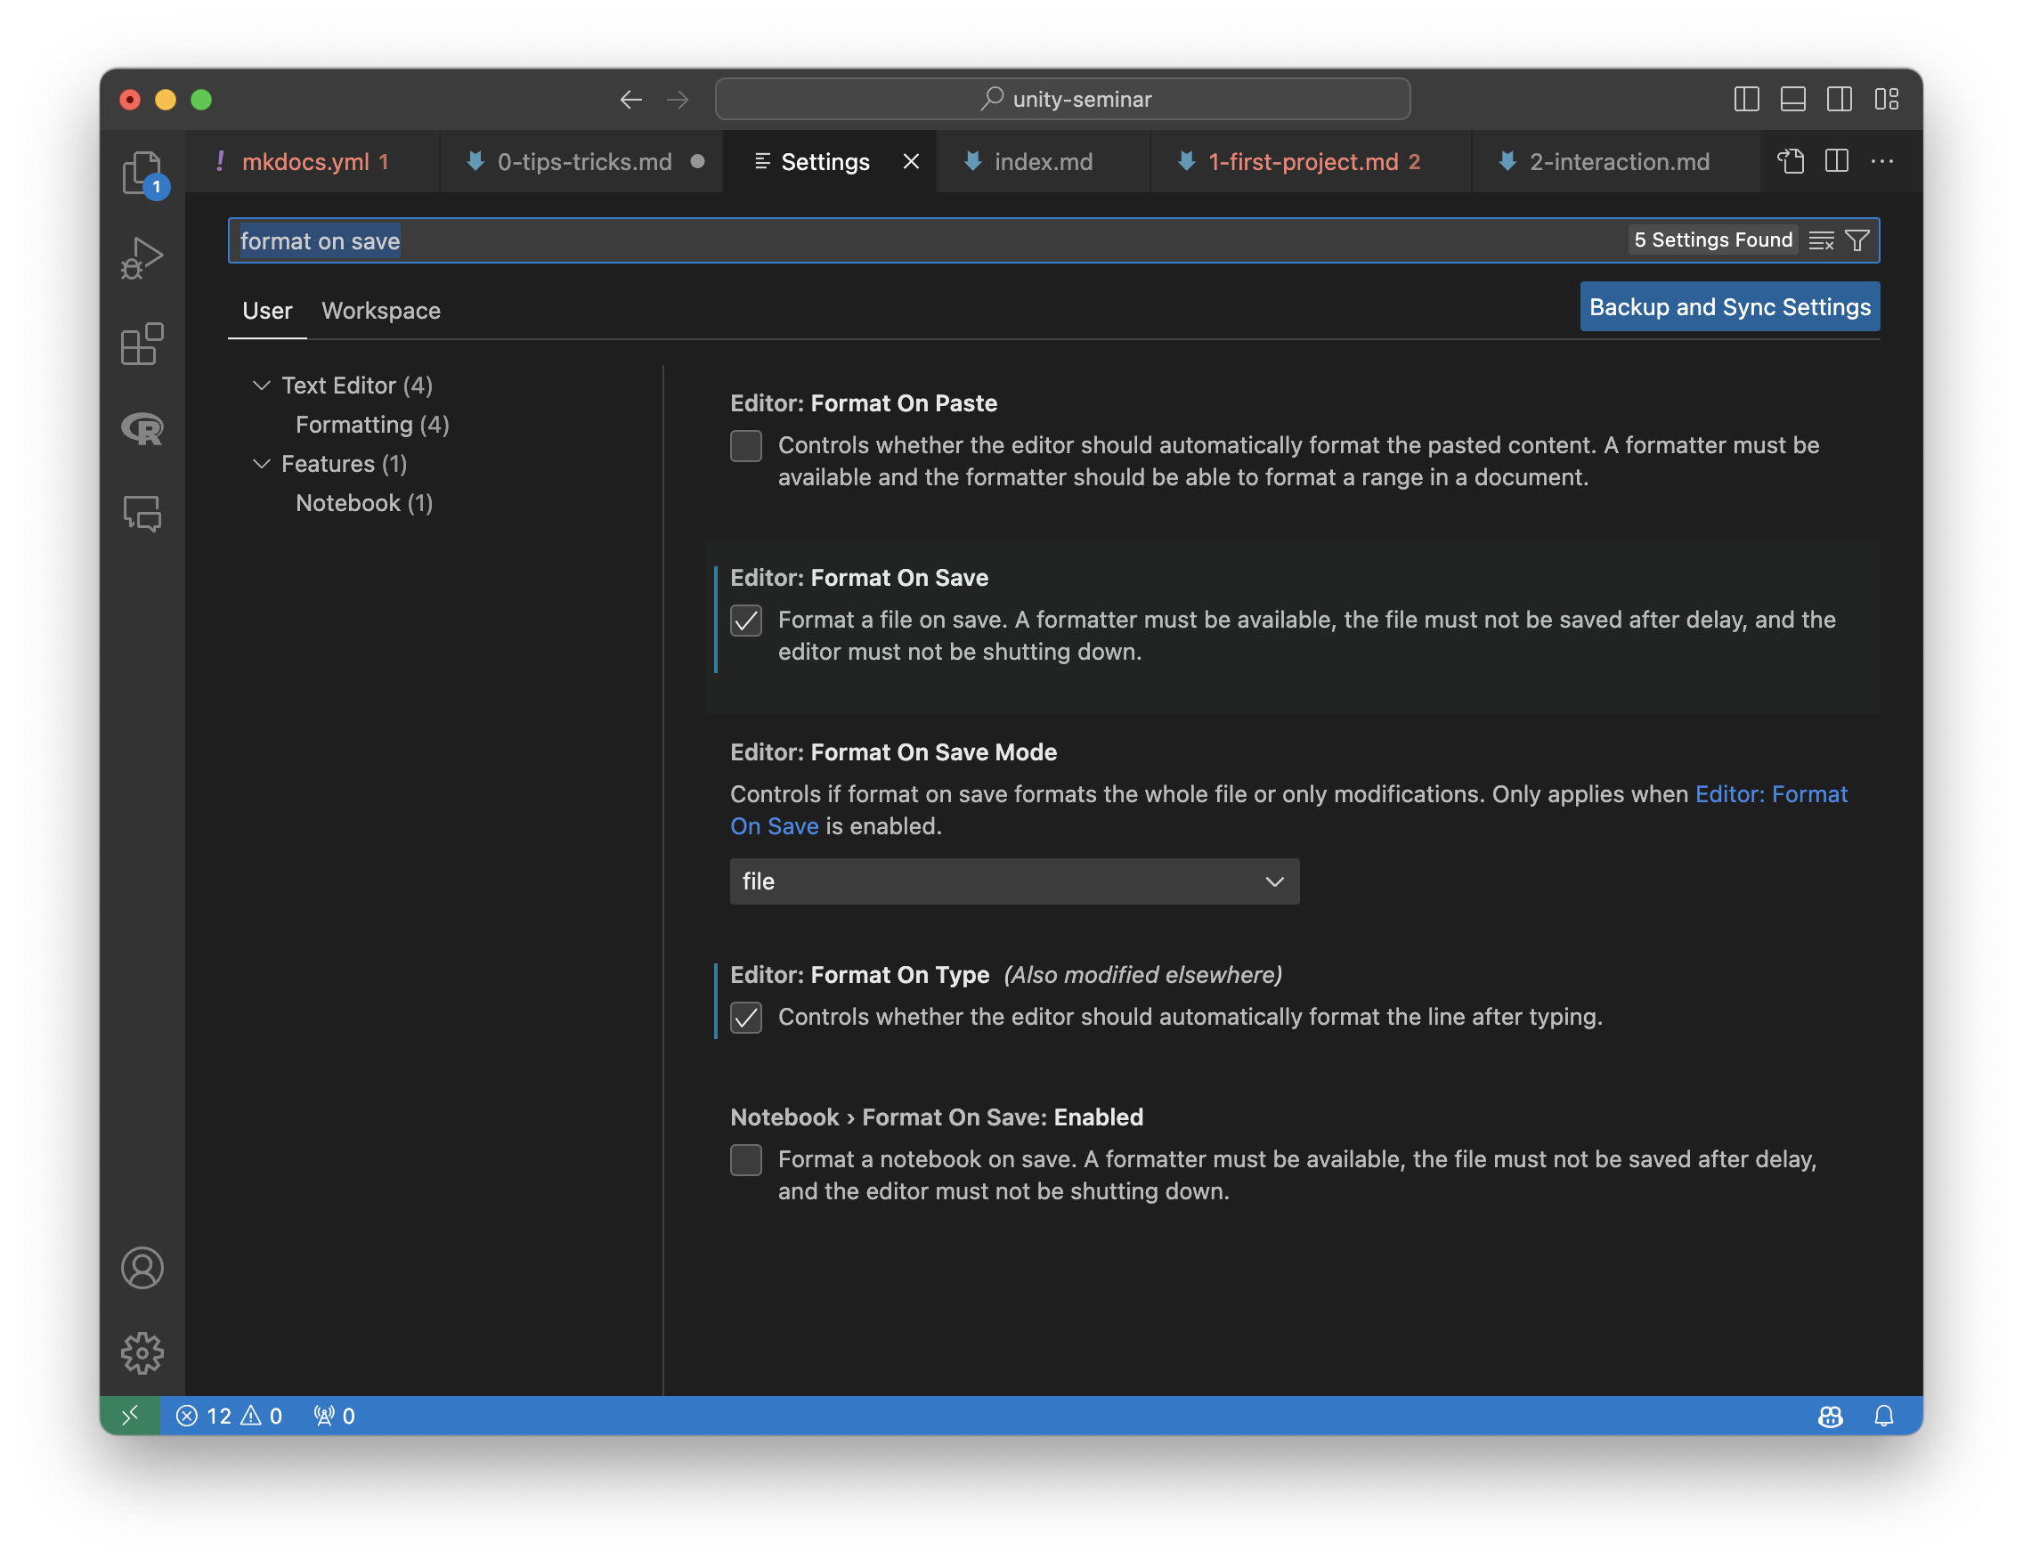Clear the settings search input icon
2023x1567 pixels.
click(1821, 240)
